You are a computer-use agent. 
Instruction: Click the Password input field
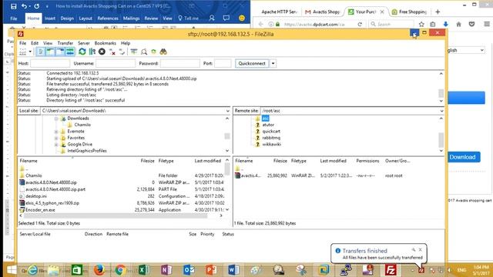pos(179,63)
